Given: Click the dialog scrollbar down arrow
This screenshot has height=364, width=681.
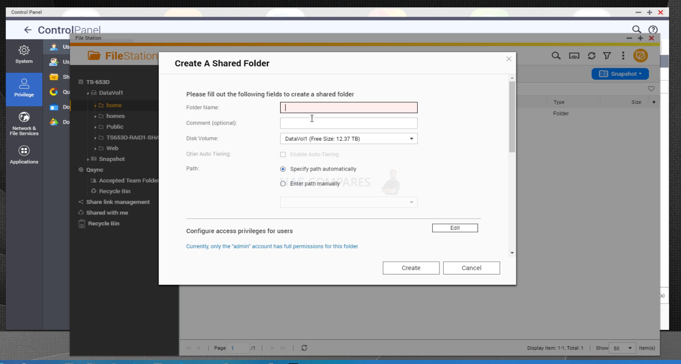Looking at the screenshot, I should click(x=512, y=253).
